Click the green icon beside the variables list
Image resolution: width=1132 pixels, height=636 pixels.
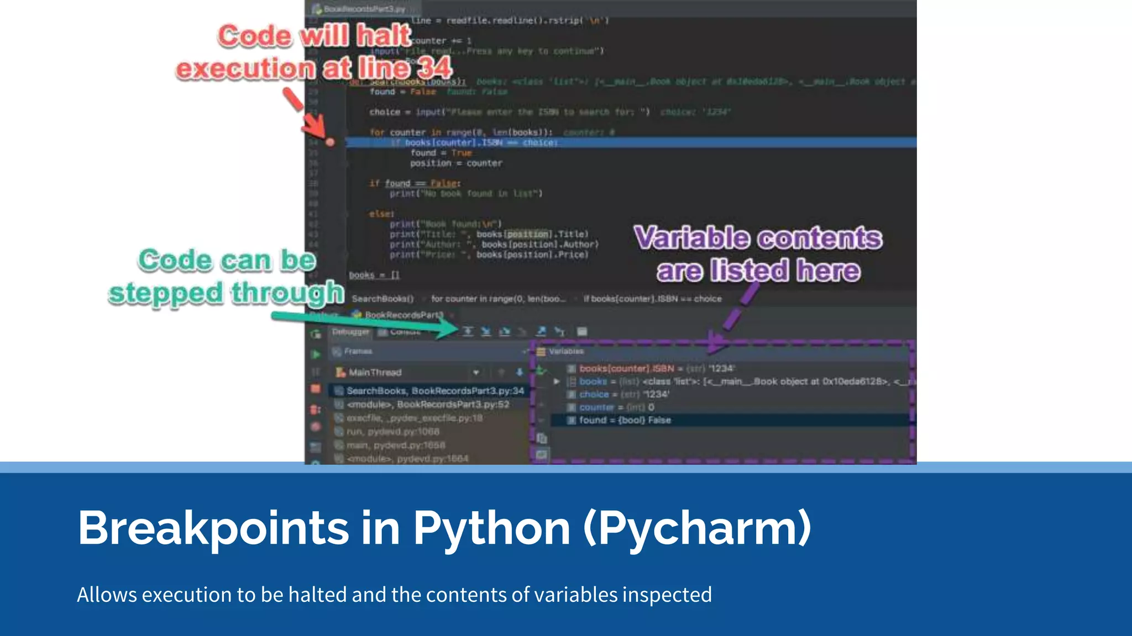[541, 370]
